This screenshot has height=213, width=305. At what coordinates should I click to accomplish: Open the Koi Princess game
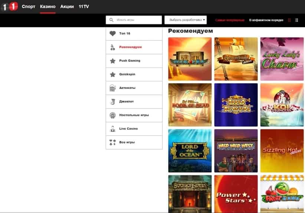tap(282, 105)
